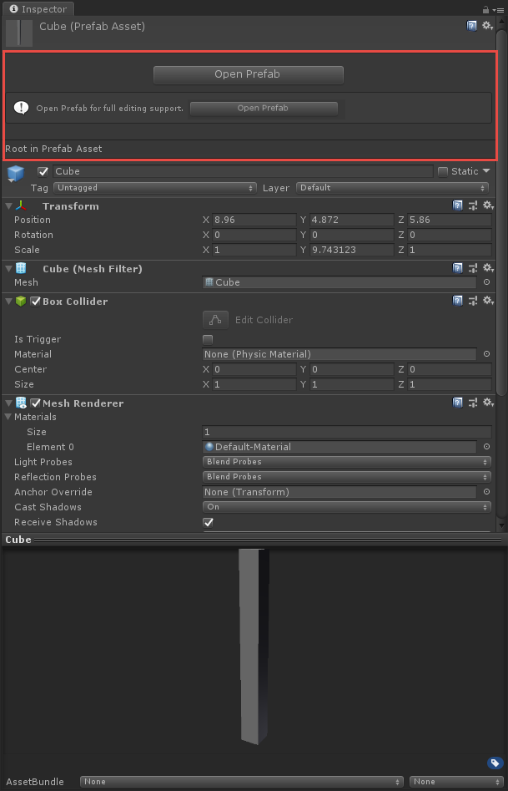Open the Mesh Filter settings gear
508x791 pixels.
coord(488,267)
